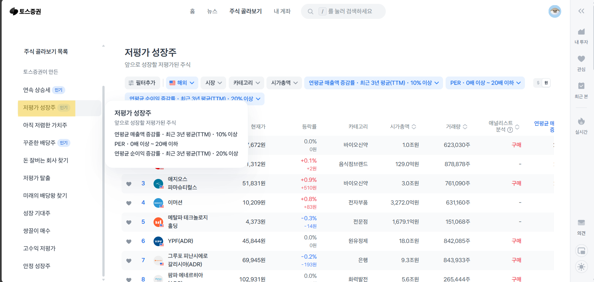Image resolution: width=594 pixels, height=282 pixels.
Task: Open the 연평균 매출액 증감률 filter dropdown
Action: point(374,83)
